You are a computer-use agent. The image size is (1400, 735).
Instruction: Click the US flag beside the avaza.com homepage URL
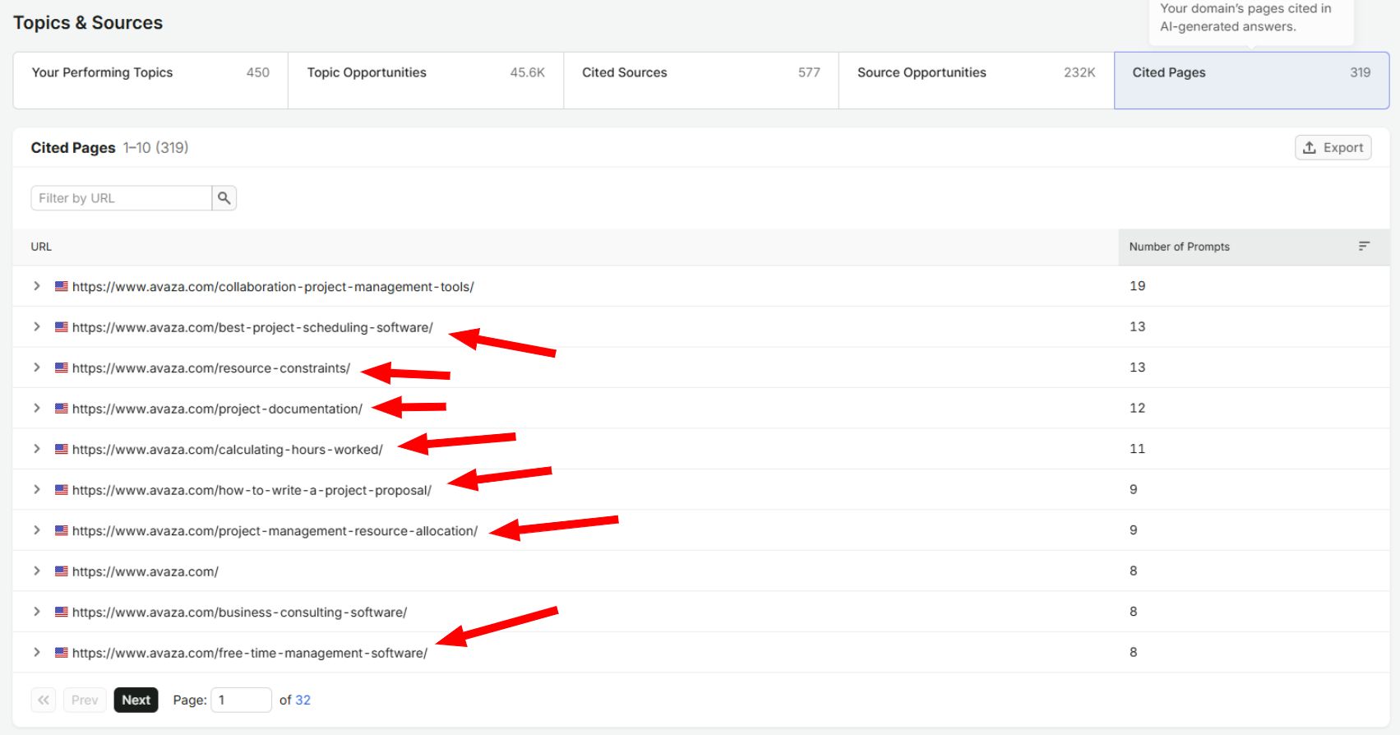pyautogui.click(x=62, y=571)
